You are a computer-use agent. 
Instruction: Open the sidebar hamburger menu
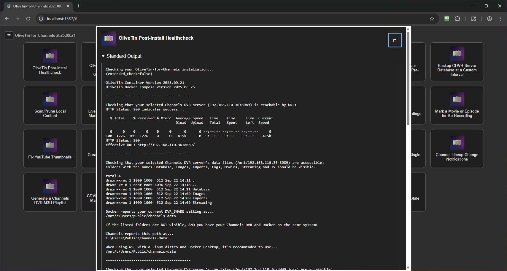[9, 35]
